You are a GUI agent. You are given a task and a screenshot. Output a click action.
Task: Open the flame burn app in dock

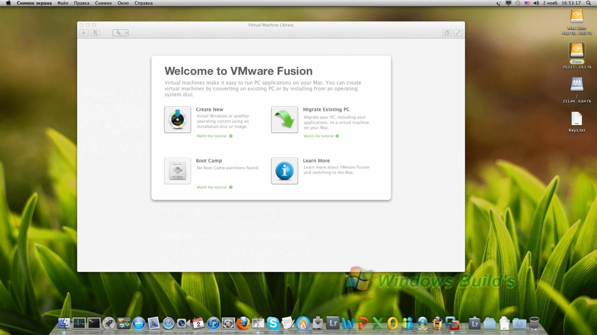click(x=303, y=323)
